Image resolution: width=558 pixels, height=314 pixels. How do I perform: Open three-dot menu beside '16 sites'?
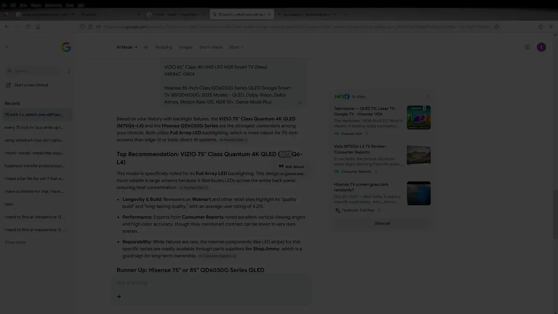coord(428,96)
